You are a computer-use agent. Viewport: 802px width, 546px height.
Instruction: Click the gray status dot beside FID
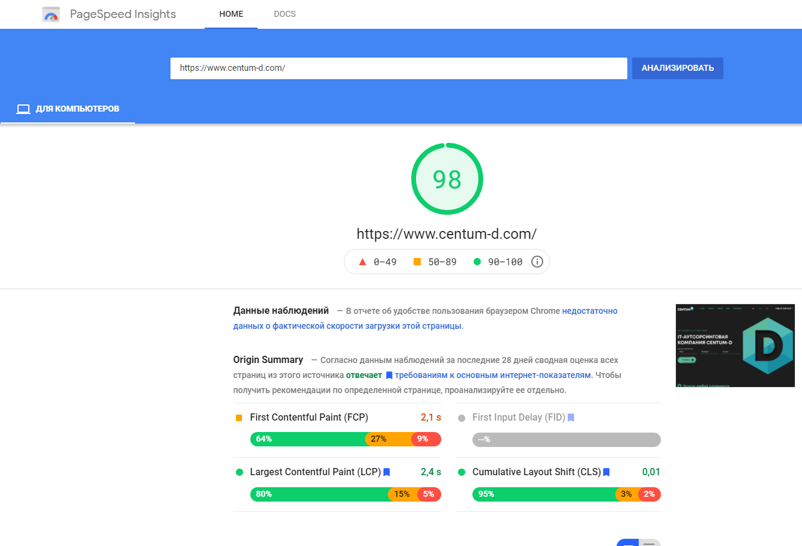pyautogui.click(x=462, y=418)
